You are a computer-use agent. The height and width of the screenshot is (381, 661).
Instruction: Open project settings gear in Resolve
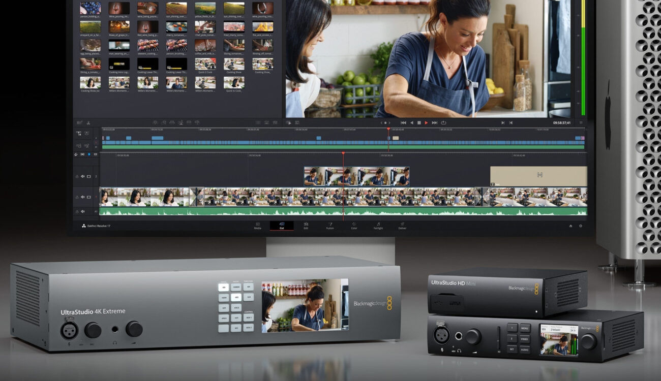coord(581,226)
